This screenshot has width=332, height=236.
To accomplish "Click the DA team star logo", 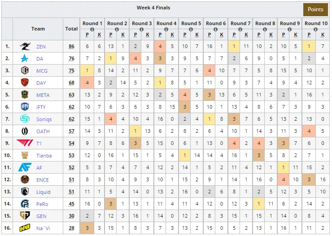I will (x=25, y=58).
